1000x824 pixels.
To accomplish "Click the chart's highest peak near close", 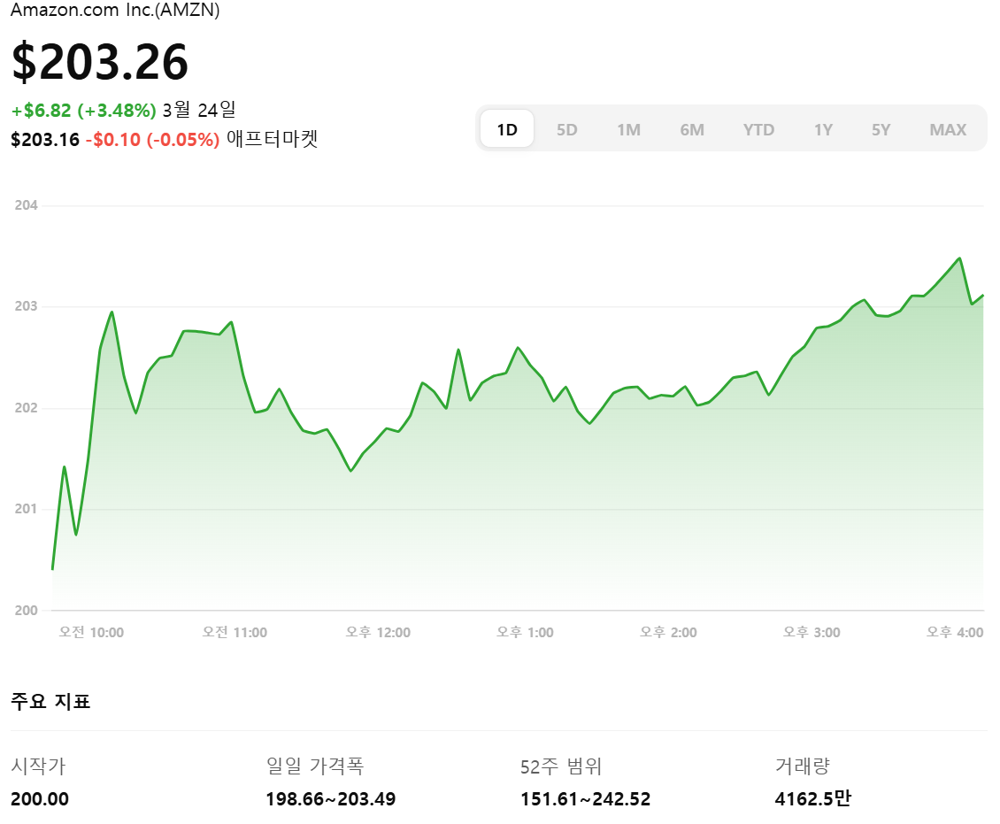I will pyautogui.click(x=958, y=257).
